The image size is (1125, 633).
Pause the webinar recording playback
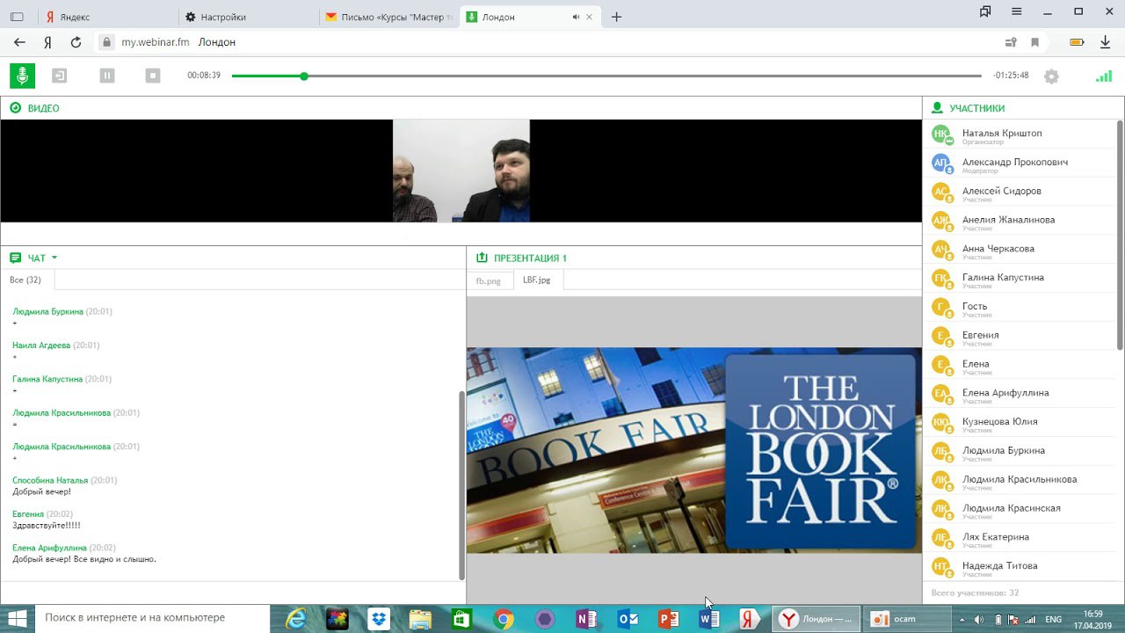pos(107,76)
